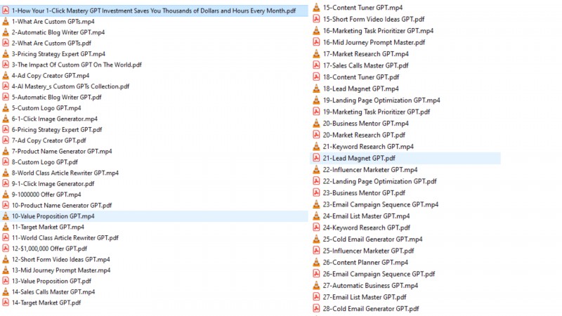
Task: Select file 13-Value Proposition GPT.pdf
Action: [51, 282]
